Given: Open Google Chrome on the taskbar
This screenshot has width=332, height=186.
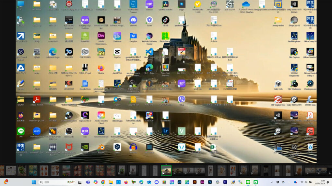Looking at the screenshot, I should (103, 182).
